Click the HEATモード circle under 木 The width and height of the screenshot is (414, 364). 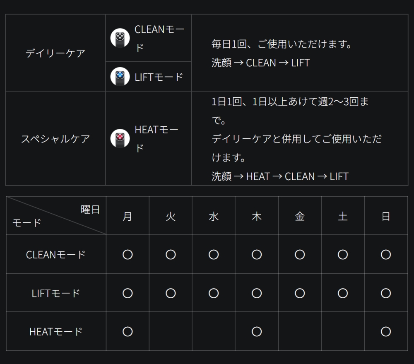tap(257, 331)
